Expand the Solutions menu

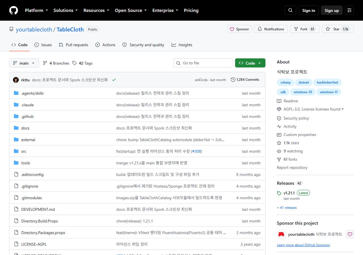click(66, 10)
